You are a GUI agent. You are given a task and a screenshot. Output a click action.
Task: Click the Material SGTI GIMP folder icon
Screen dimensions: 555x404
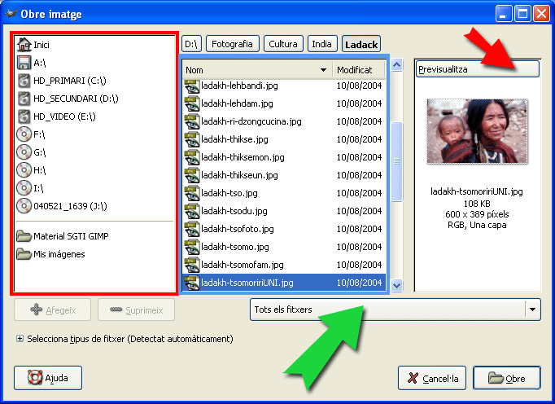(24, 236)
